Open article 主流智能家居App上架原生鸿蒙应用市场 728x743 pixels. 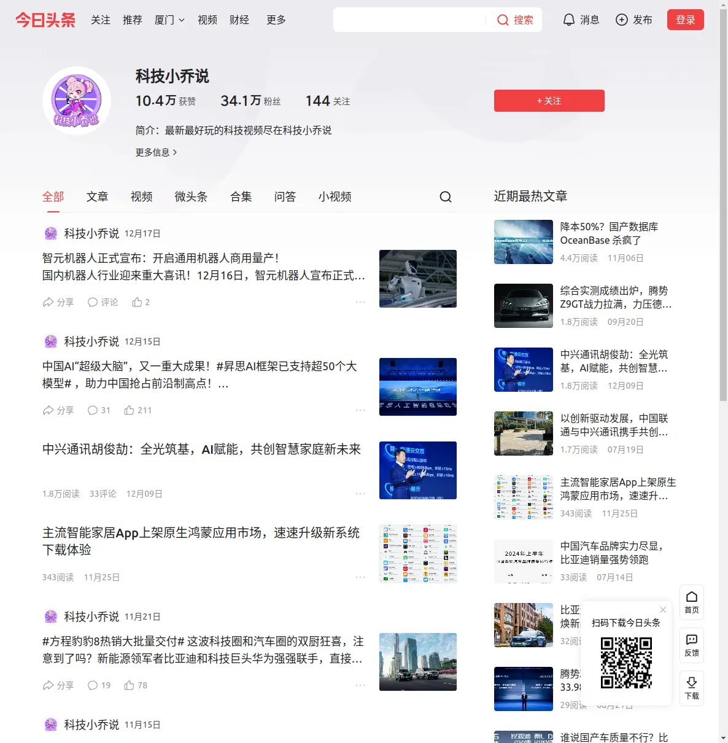click(x=201, y=541)
